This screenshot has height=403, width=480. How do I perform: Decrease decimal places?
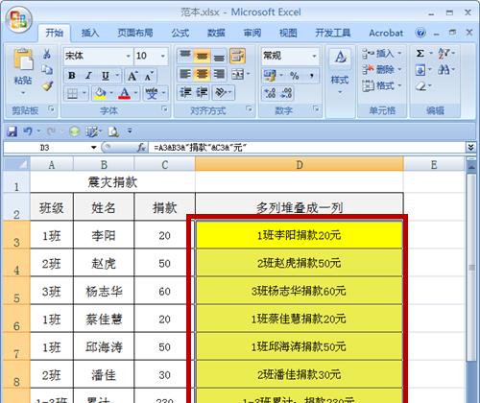pyautogui.click(x=286, y=93)
